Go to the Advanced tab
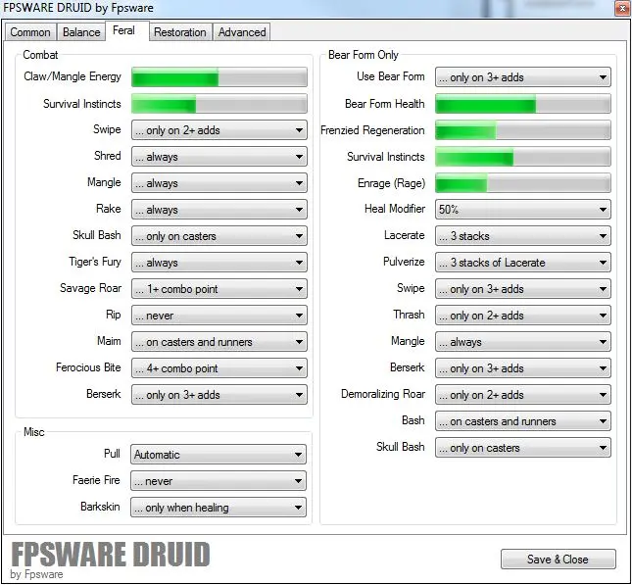 pos(242,32)
